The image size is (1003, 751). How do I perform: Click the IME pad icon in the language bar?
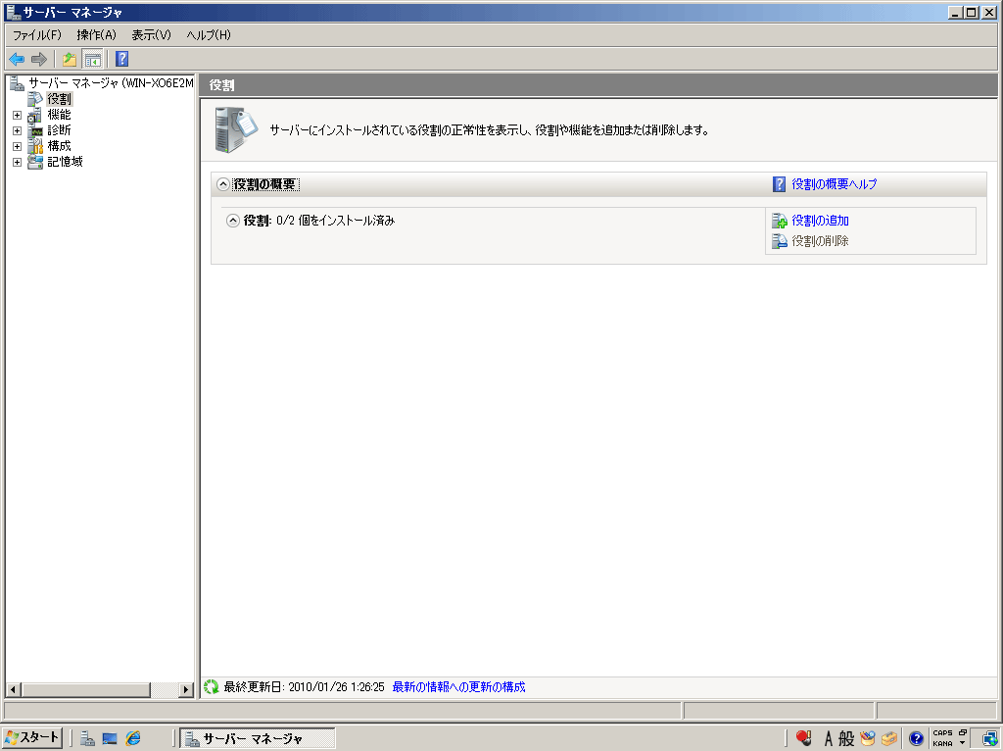(868, 739)
